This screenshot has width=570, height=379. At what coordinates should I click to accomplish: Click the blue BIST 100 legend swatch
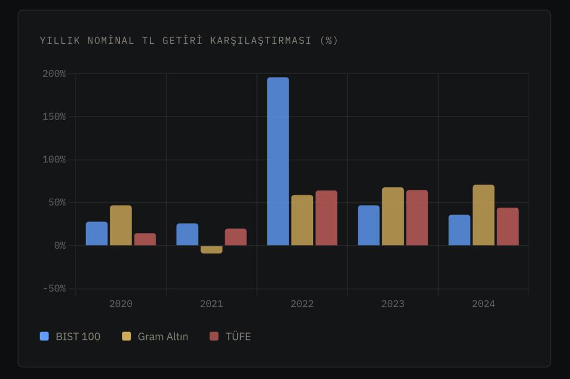(43, 336)
